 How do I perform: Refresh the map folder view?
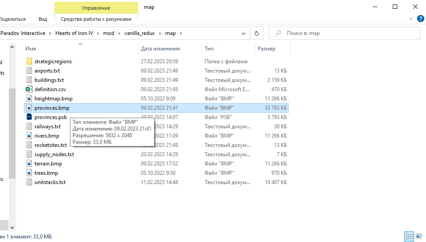(x=256, y=33)
